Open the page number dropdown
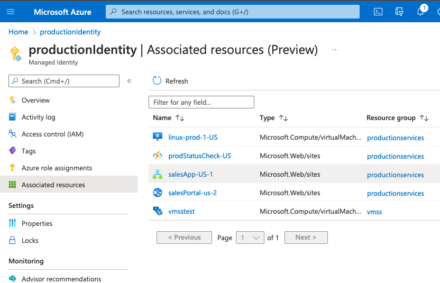Screen dimensions: 440x283 pos(250,238)
